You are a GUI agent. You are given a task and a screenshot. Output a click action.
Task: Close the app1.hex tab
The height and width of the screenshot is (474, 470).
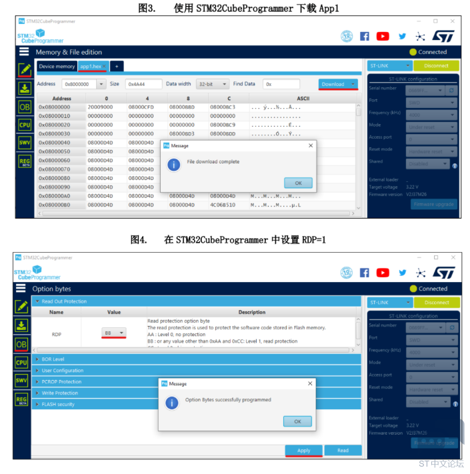(104, 66)
